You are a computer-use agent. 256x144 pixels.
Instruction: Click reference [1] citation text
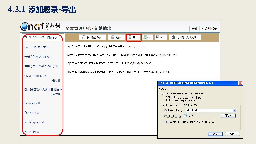click(x=106, y=46)
